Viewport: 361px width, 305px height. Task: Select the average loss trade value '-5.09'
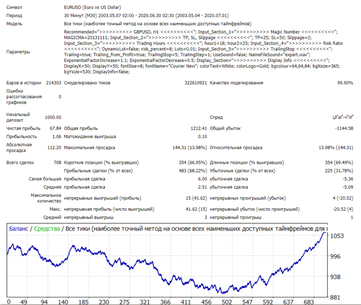tap(348, 187)
